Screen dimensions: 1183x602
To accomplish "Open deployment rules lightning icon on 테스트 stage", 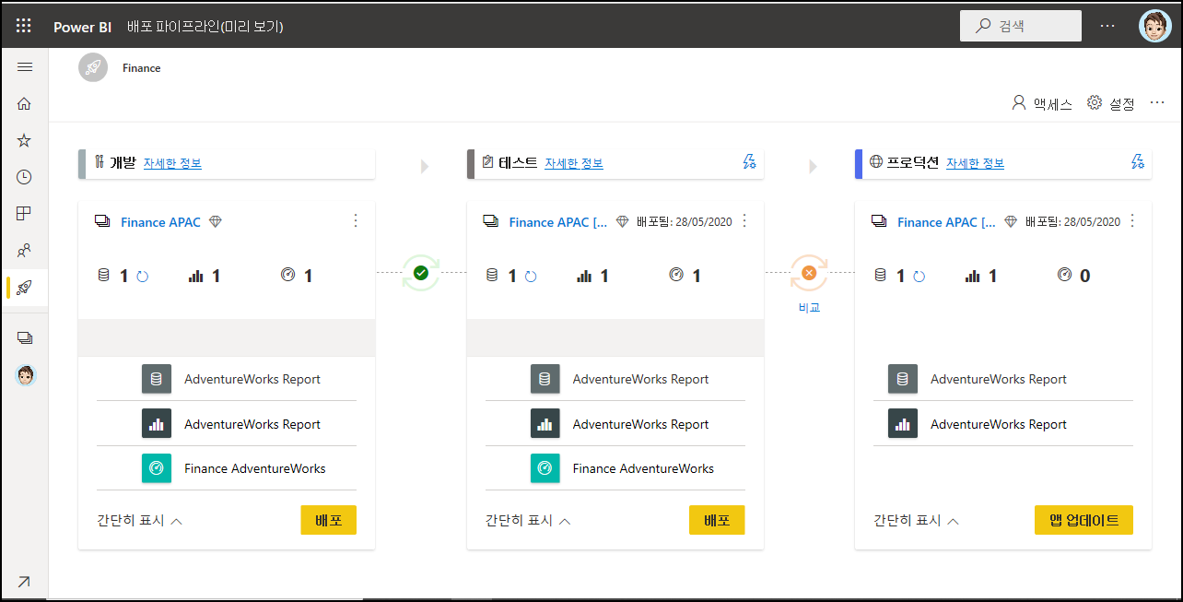I will [749, 162].
